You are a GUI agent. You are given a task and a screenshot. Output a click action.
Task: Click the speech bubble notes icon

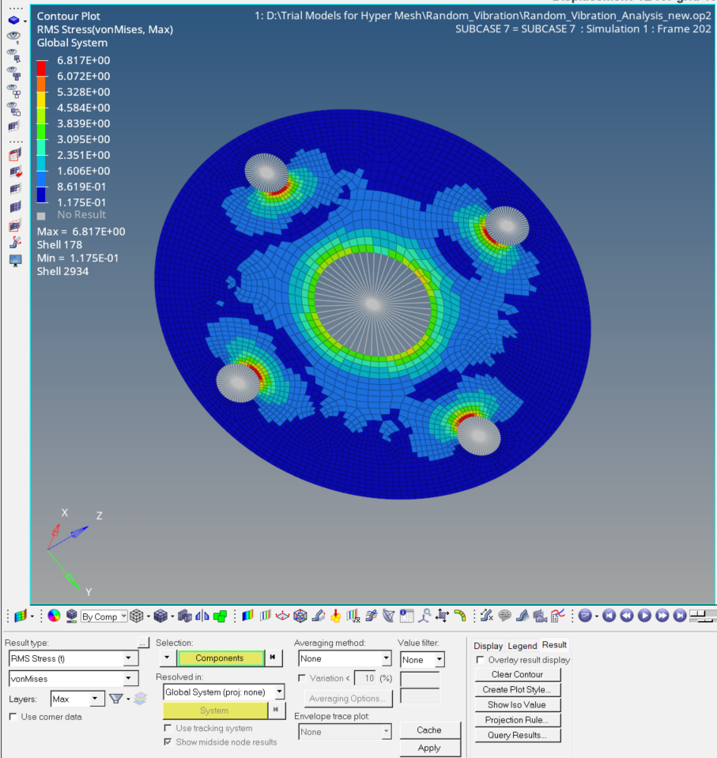tap(504, 616)
